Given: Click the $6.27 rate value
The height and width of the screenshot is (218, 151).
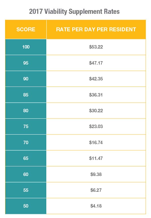Looking at the screenshot, I should pyautogui.click(x=96, y=190).
